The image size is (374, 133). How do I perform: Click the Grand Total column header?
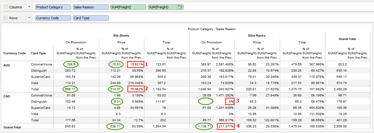[347, 39]
